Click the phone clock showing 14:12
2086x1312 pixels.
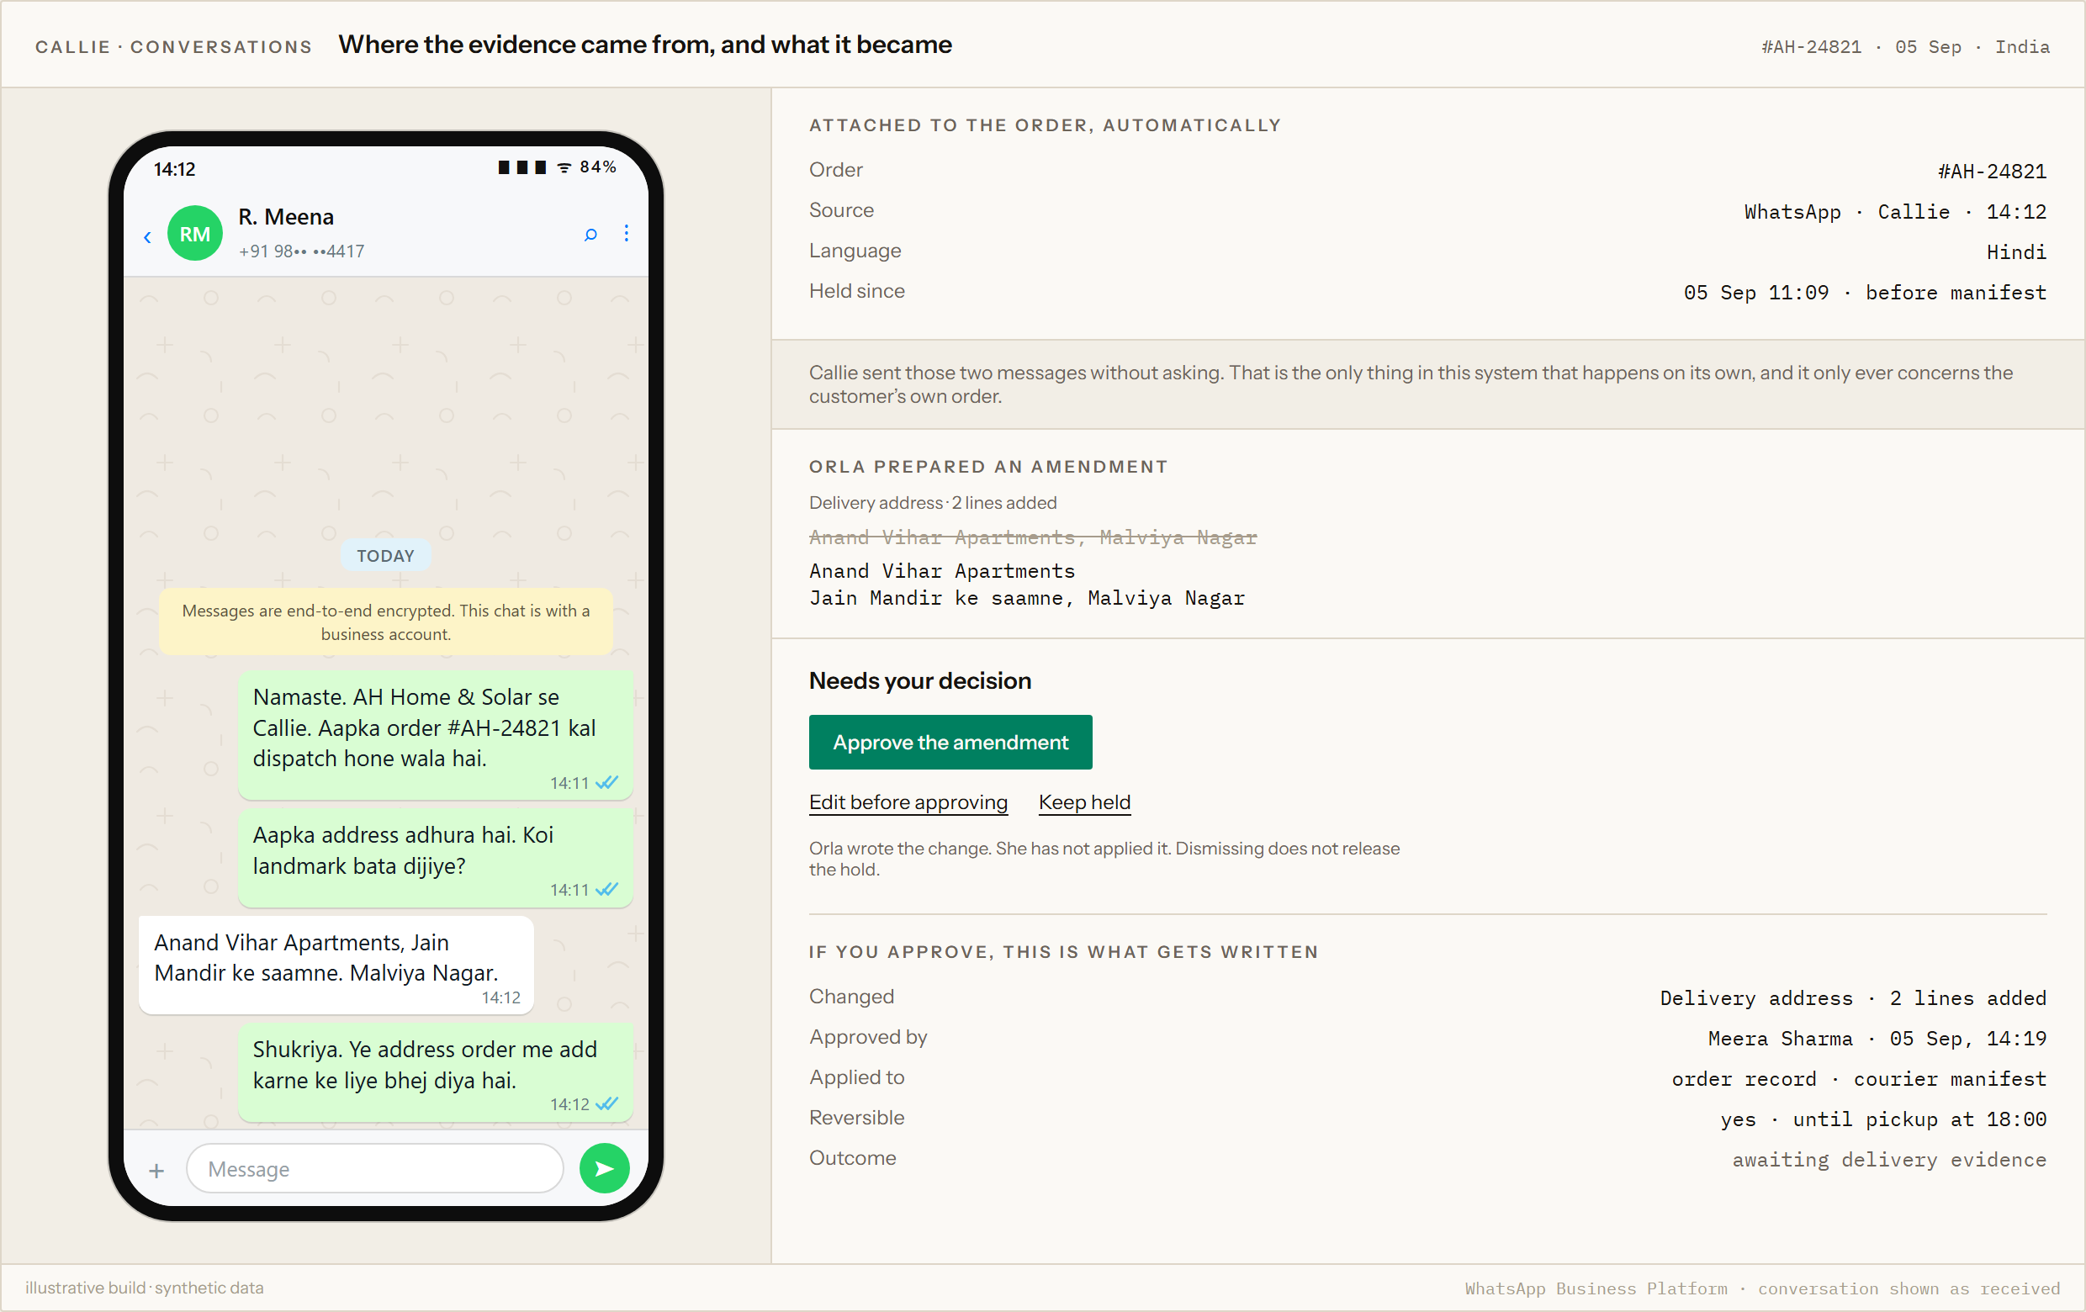pos(175,169)
